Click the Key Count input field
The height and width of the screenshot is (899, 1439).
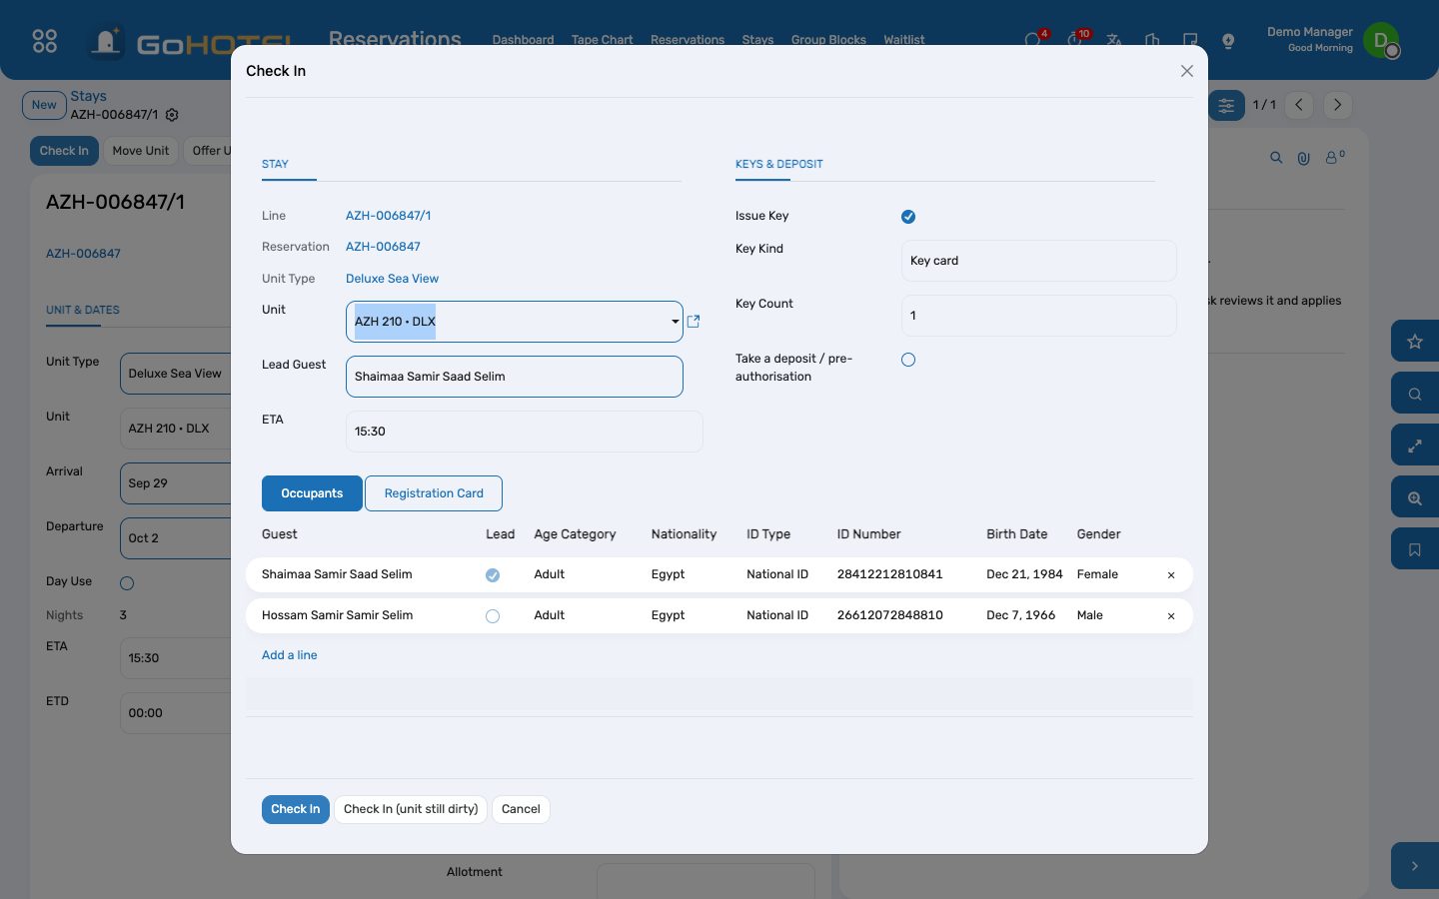click(1038, 316)
